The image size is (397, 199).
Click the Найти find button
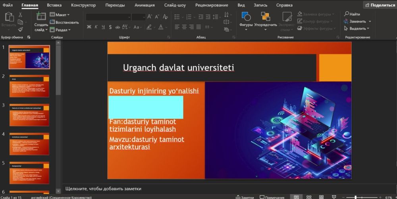click(x=352, y=14)
